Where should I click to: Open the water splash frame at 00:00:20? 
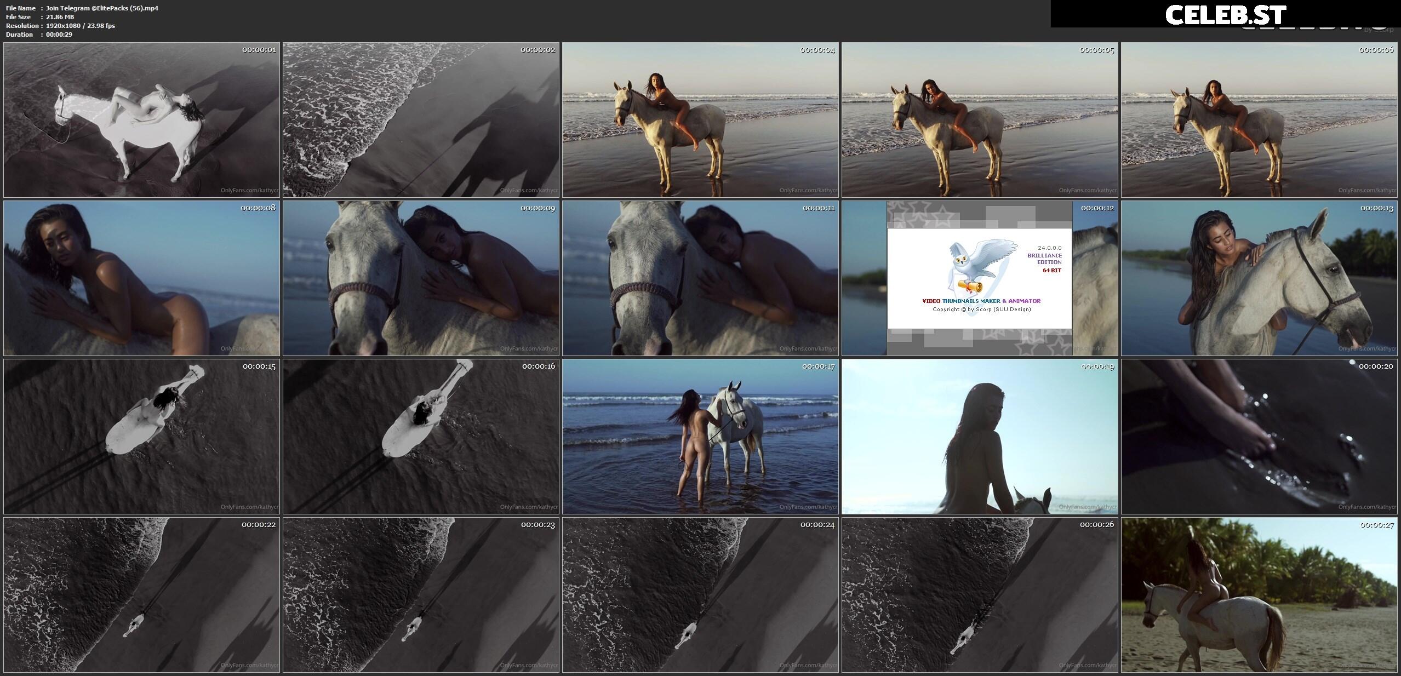[x=1260, y=437]
